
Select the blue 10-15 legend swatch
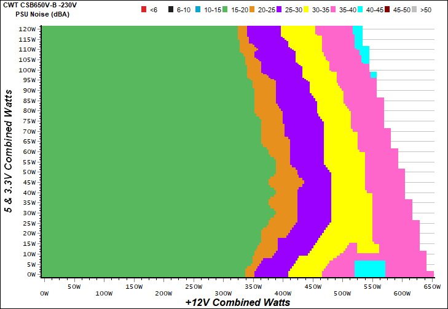pos(198,10)
